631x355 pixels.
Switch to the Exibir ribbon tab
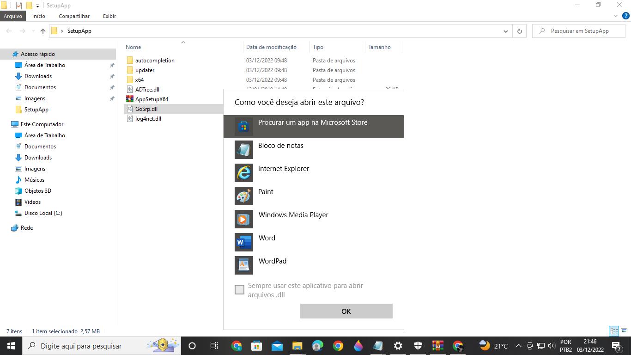[109, 16]
